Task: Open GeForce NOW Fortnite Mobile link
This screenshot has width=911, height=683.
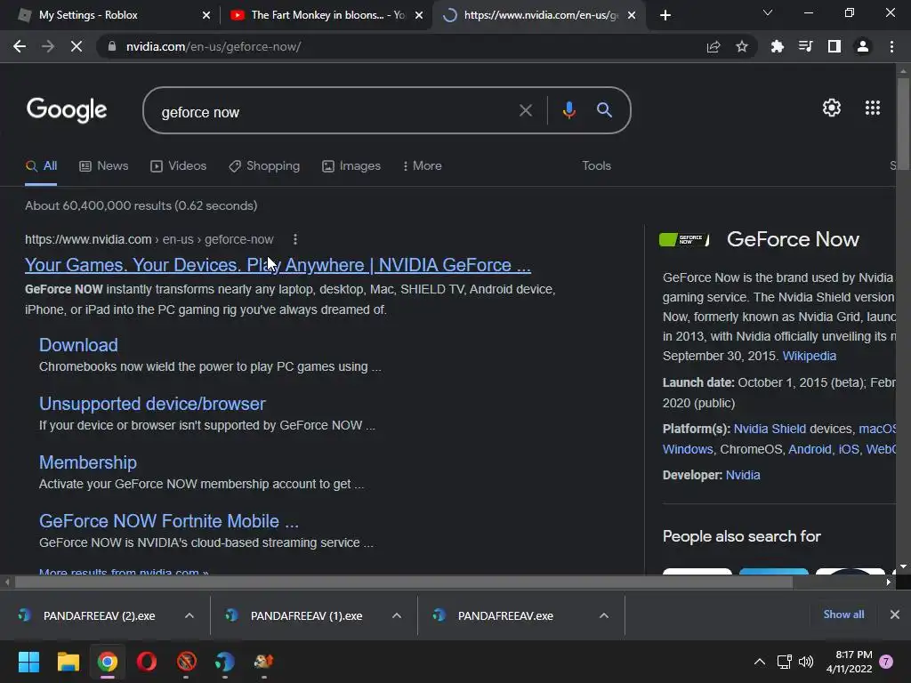Action: [168, 521]
